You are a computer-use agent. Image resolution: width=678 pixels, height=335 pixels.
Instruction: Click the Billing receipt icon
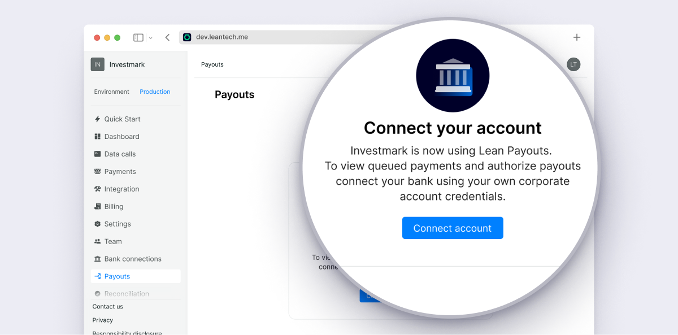[x=98, y=207]
